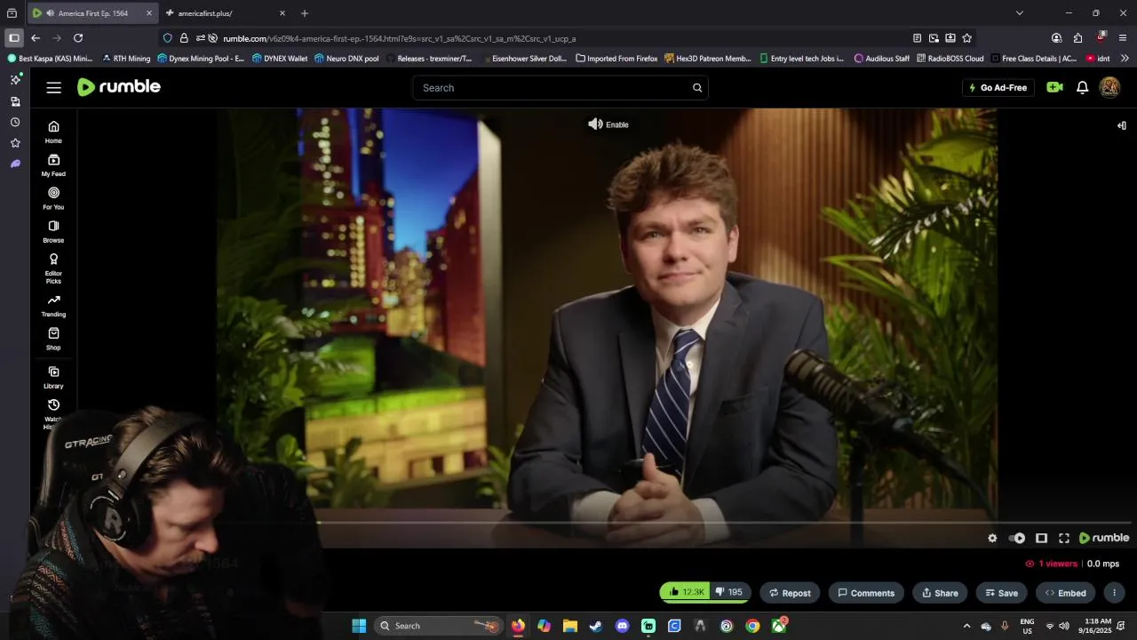The width and height of the screenshot is (1137, 640).
Task: Click the green upload video camera icon
Action: (1054, 87)
